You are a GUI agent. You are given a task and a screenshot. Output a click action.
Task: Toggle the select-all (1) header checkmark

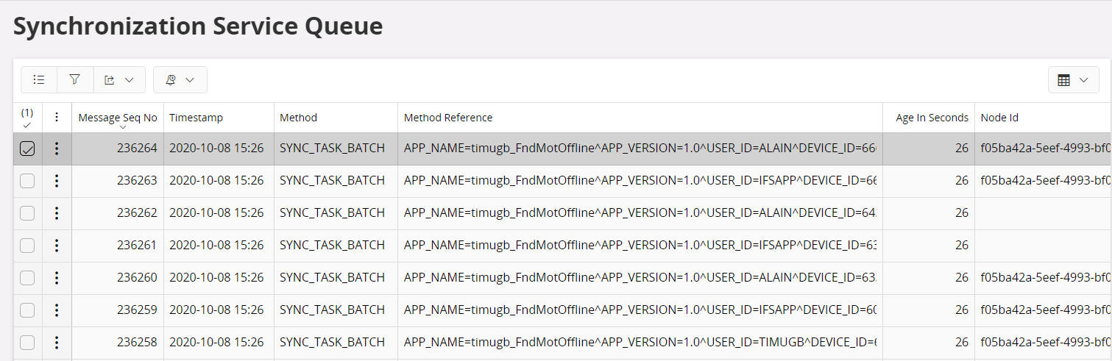(x=27, y=118)
